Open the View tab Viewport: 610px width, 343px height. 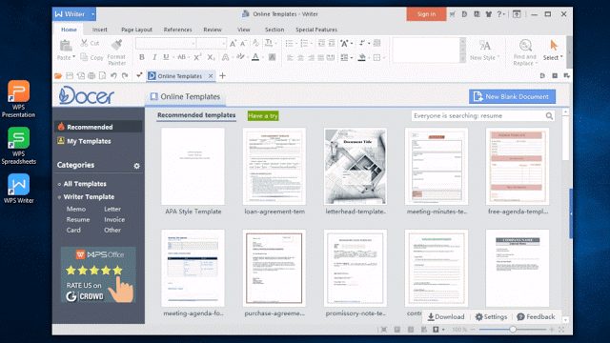tap(244, 30)
